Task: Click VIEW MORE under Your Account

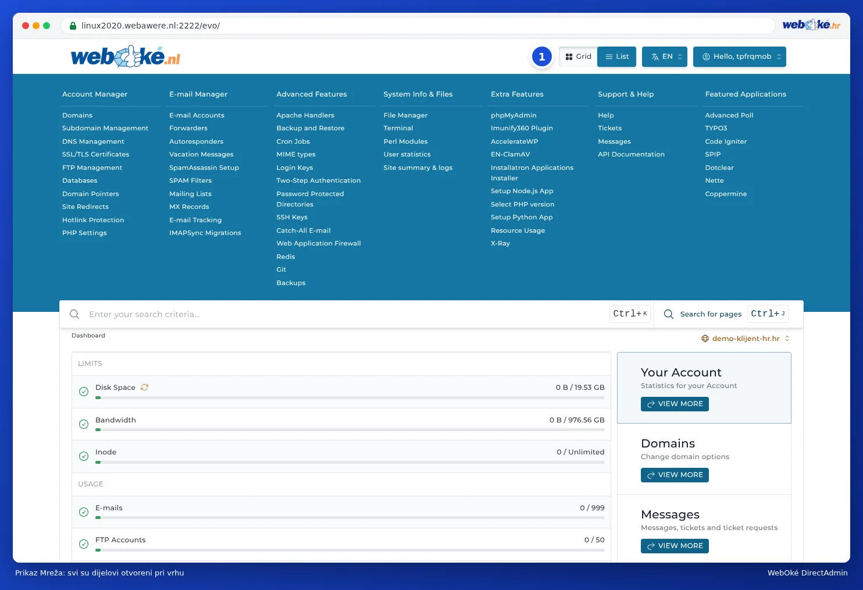Action: 675,404
